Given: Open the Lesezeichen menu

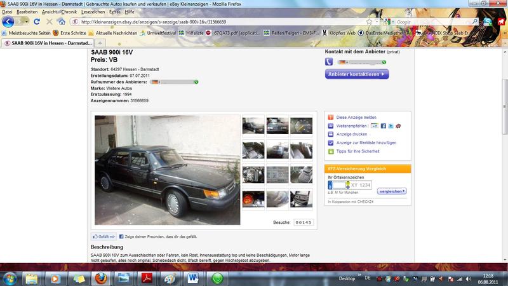Looking at the screenshot, I should [93, 12].
